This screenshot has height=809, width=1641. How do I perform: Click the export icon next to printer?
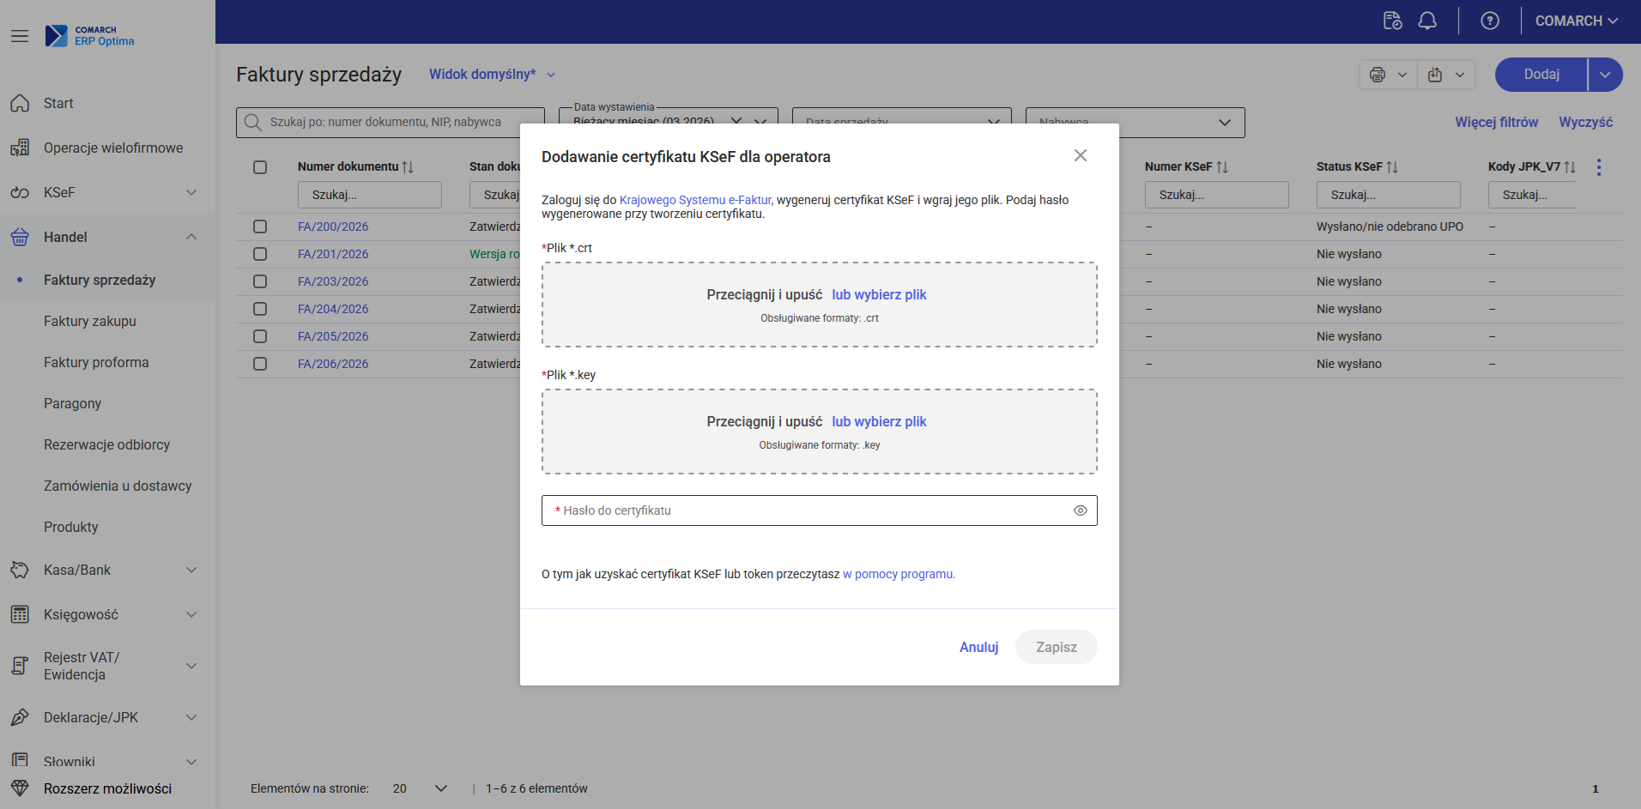[x=1435, y=75]
